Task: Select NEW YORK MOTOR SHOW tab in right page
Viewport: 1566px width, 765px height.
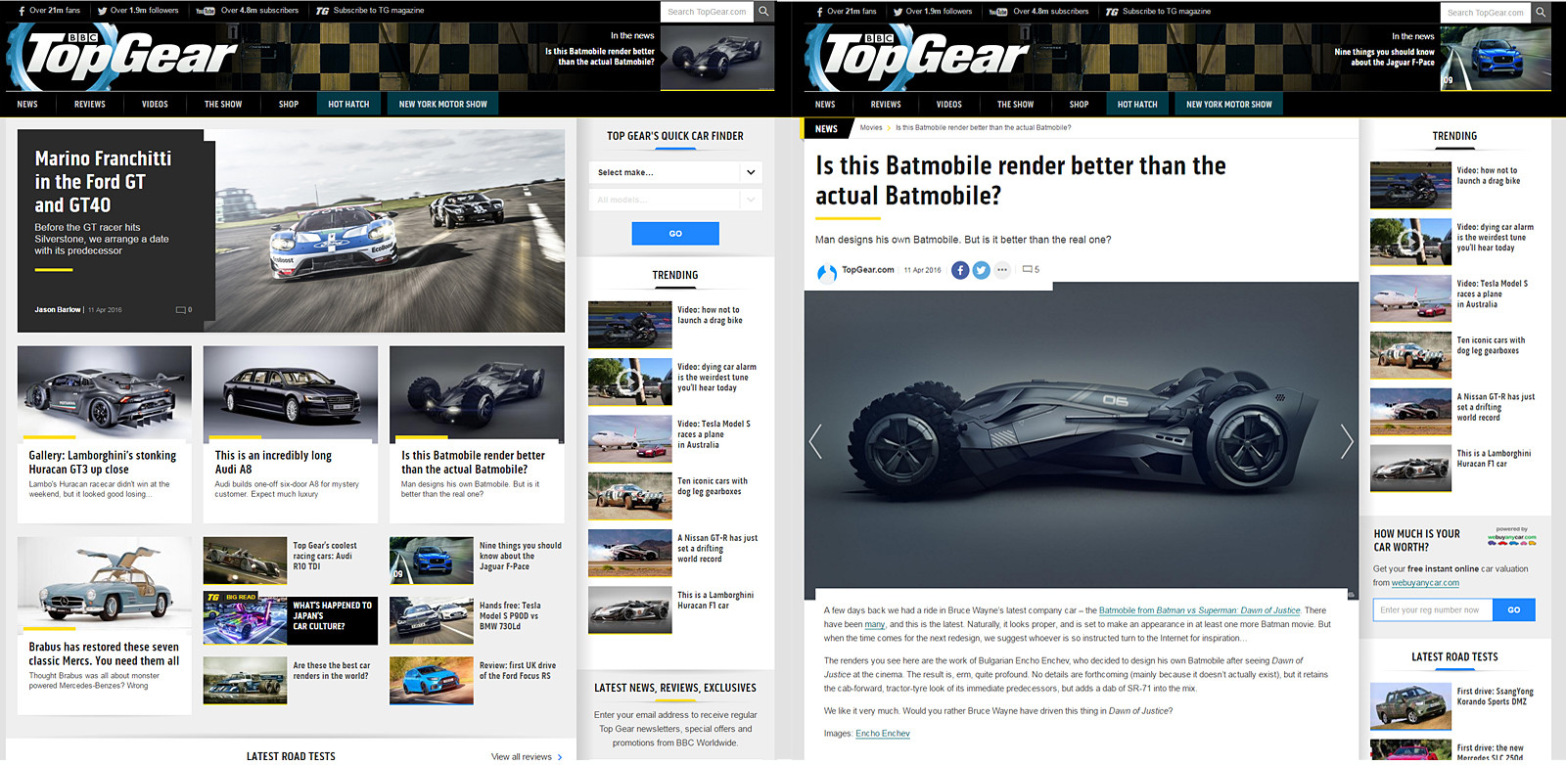Action: (1229, 104)
